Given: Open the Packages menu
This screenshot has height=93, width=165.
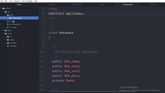Looking at the screenshot, I should tap(29, 1).
